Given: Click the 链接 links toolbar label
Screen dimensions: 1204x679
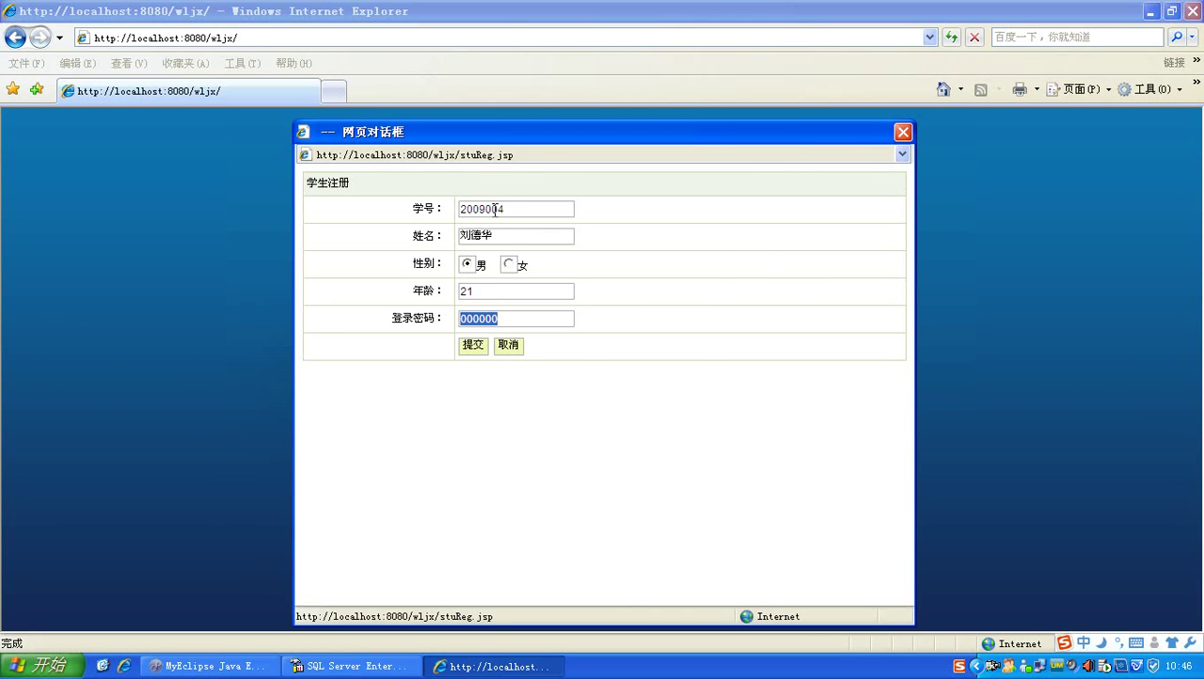Looking at the screenshot, I should pyautogui.click(x=1174, y=63).
